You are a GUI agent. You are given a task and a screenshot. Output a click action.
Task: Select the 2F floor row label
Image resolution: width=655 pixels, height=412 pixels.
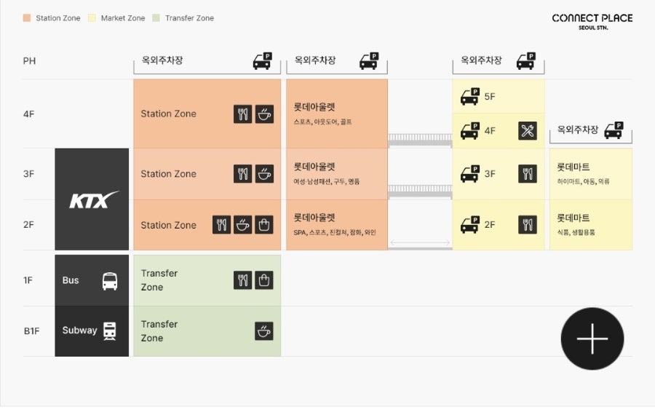coord(29,225)
